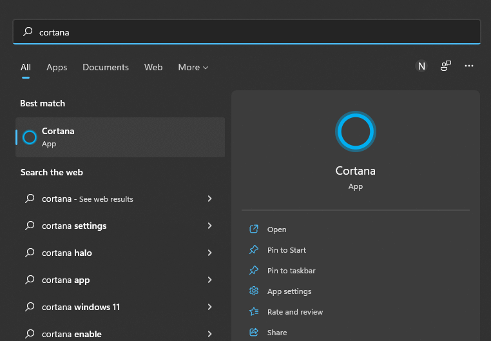Click the star icon beside Rate and review
The width and height of the screenshot is (491, 341).
coord(254,312)
